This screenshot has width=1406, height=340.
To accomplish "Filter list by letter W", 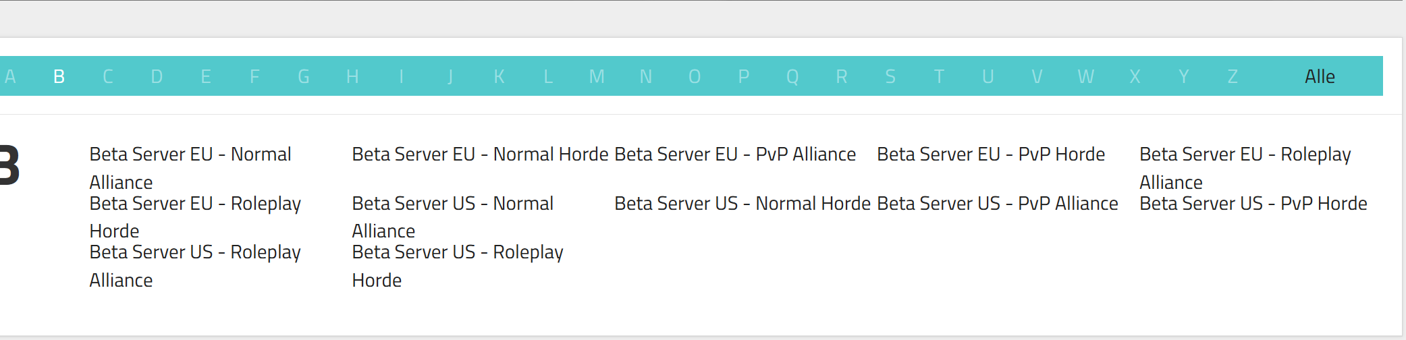I will coord(1085,77).
